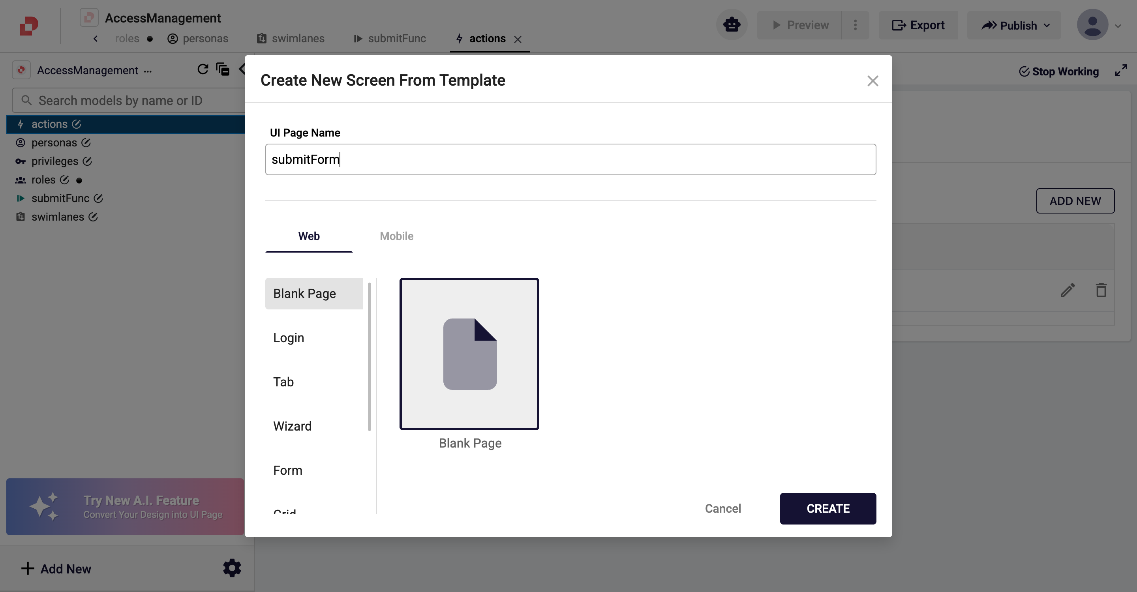1137x592 pixels.
Task: Click the edit badge next to privileges
Action: pyautogui.click(x=87, y=161)
